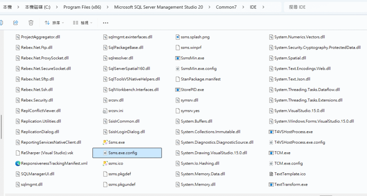Select the TextTransform.exe file icon
Screen dimensions: 367x196
tap(271, 184)
